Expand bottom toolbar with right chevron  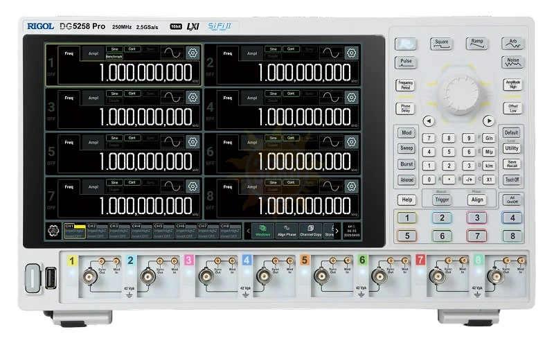coord(337,230)
